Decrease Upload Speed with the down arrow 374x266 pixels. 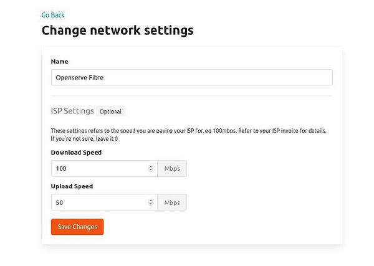click(151, 204)
